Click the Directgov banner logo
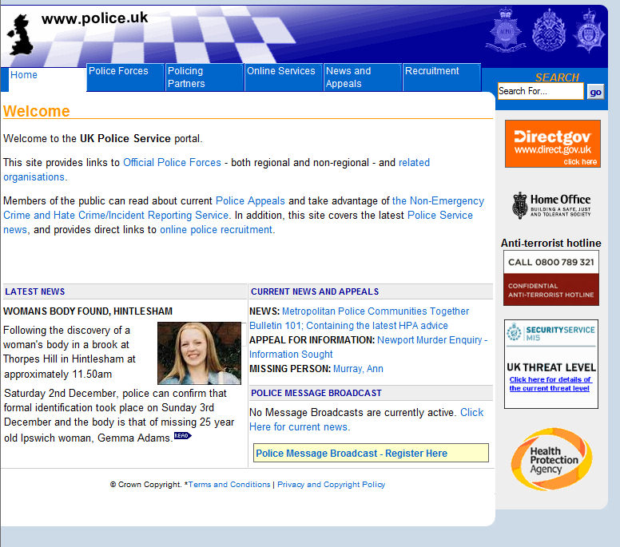This screenshot has width=620, height=547. 552,144
